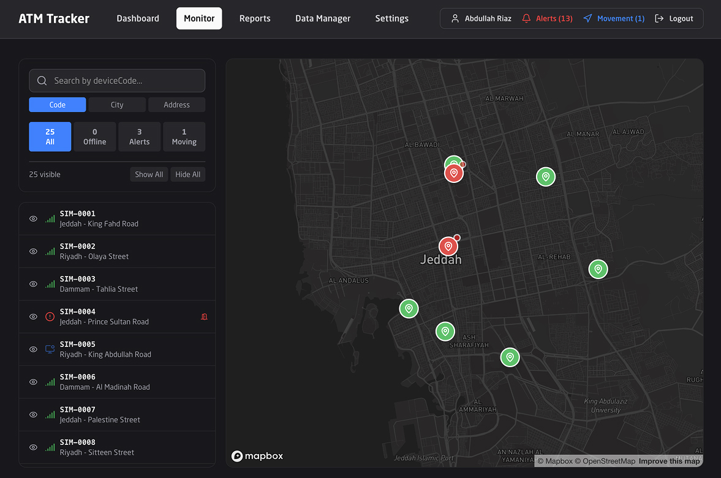Viewport: 721px width, 478px height.
Task: Toggle visibility eye for SIM-0001
Action: [x=33, y=218]
